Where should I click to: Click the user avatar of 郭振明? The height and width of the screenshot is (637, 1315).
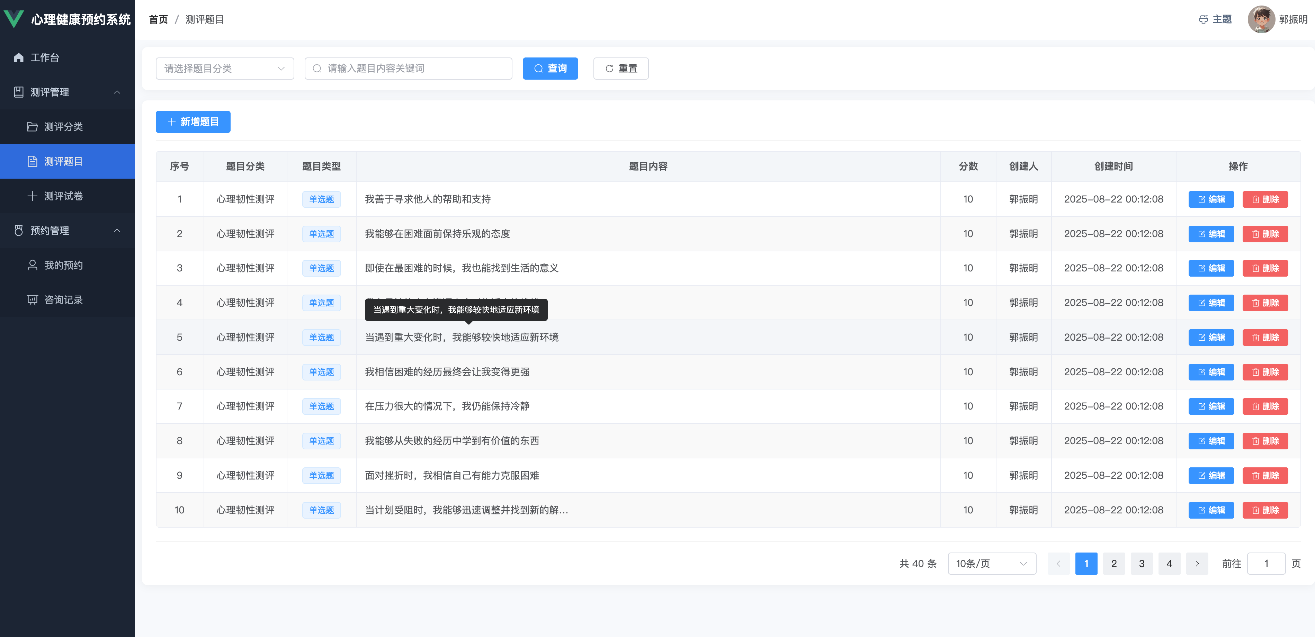(1261, 19)
